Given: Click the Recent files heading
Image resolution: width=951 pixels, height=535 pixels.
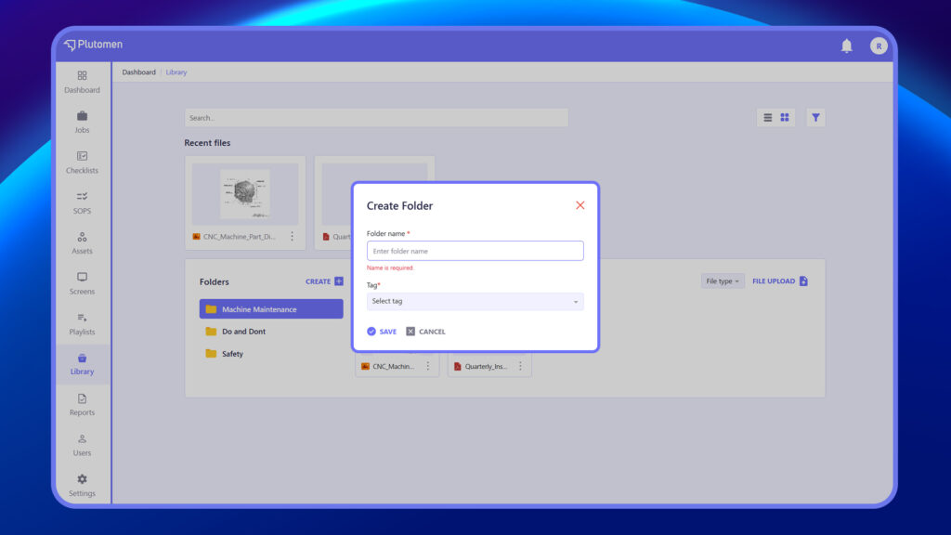Looking at the screenshot, I should point(207,143).
